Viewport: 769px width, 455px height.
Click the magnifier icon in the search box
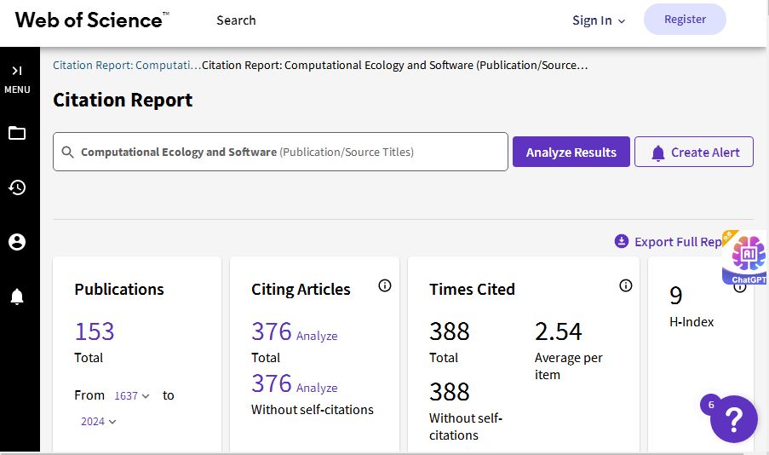pos(67,153)
